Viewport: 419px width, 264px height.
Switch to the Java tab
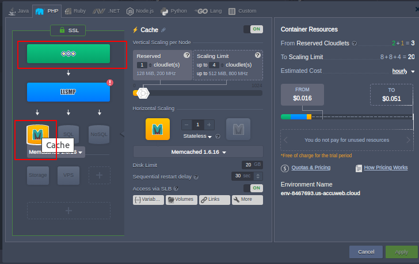tap(20, 11)
